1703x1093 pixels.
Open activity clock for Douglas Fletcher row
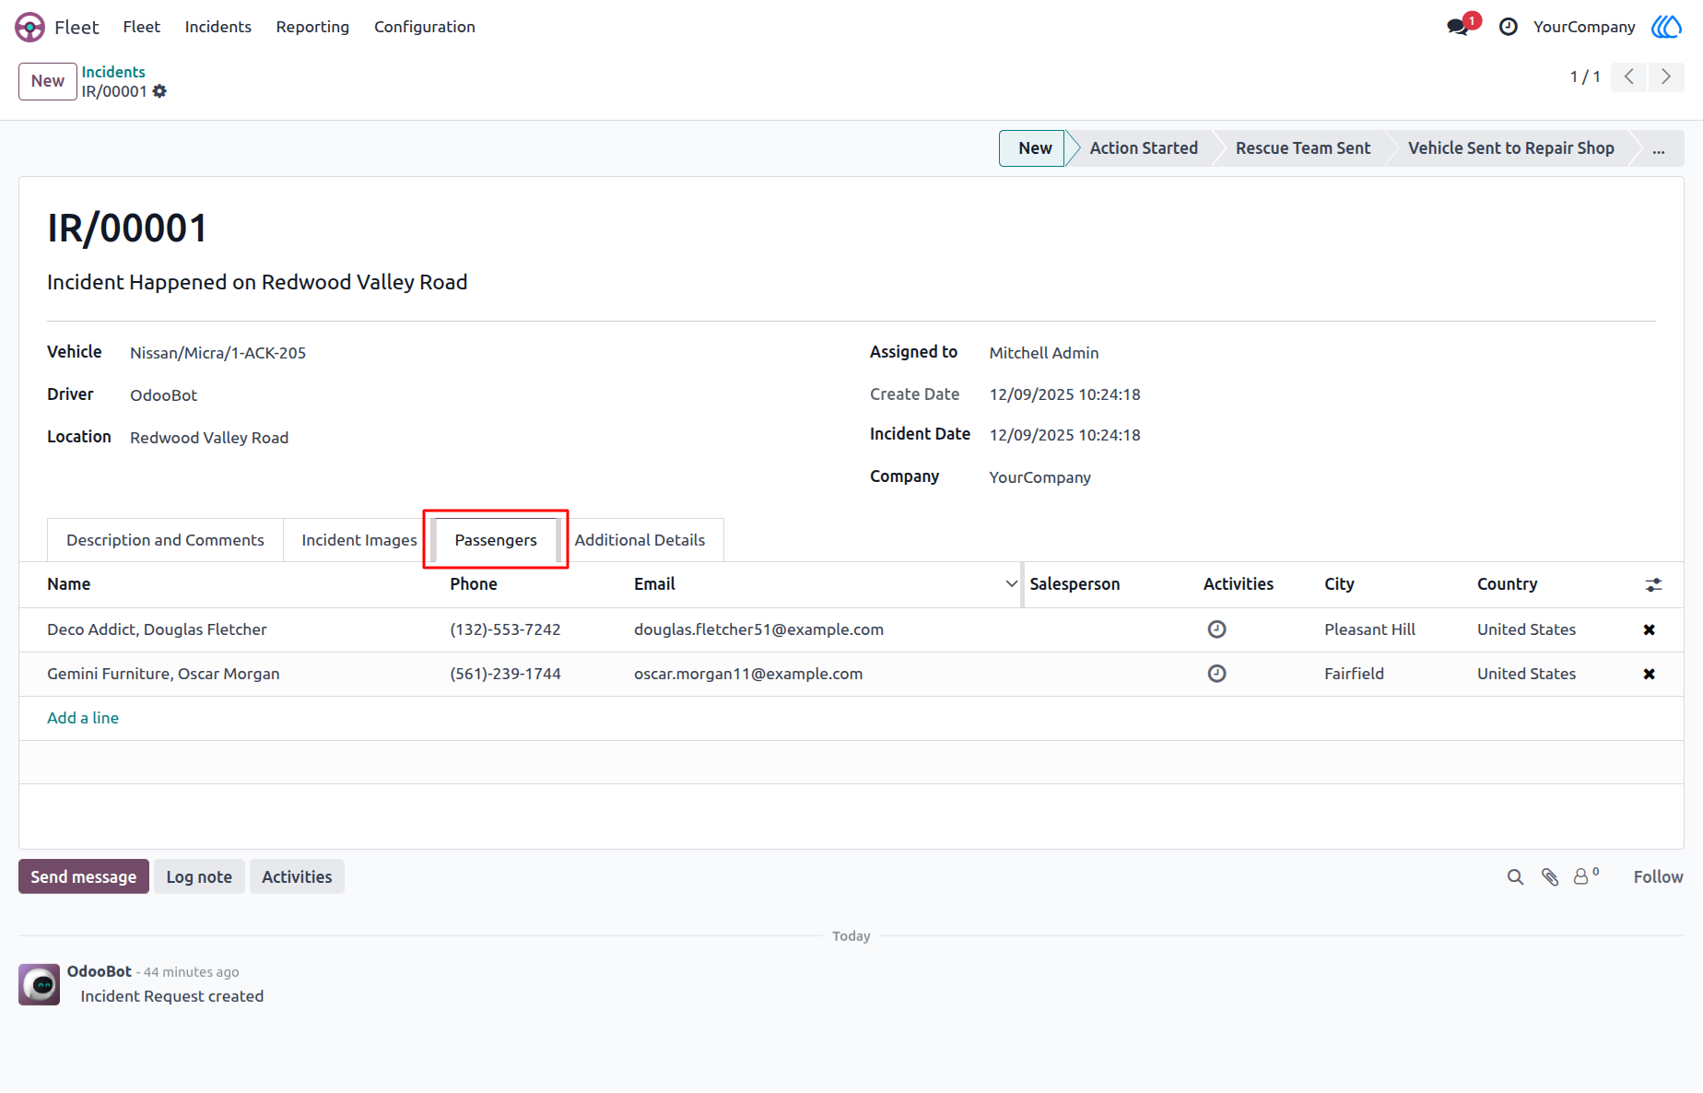coord(1216,629)
